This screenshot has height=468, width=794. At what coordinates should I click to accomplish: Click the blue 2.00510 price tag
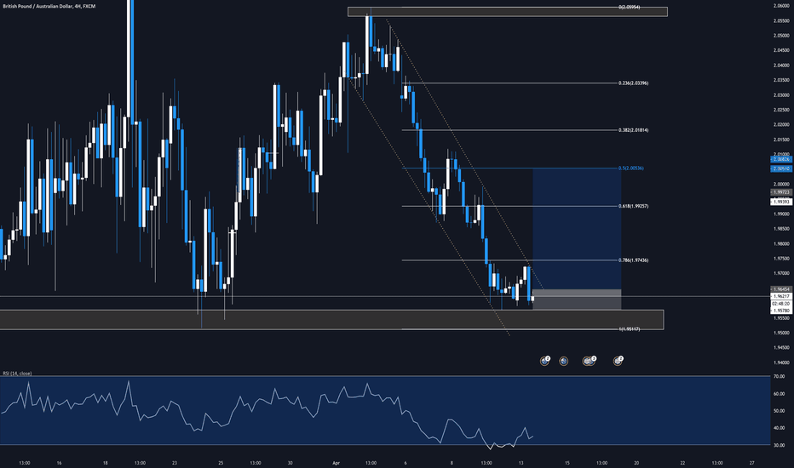point(780,168)
